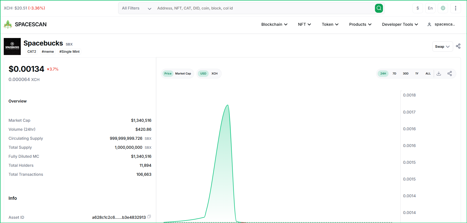Click the Market Cap value $1,340,516

point(141,120)
